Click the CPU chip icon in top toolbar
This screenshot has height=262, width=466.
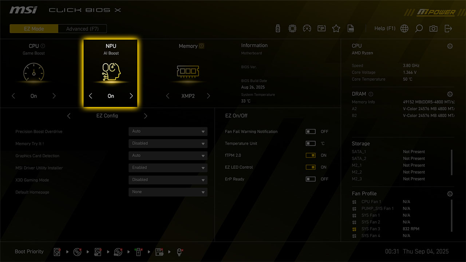tap(292, 28)
